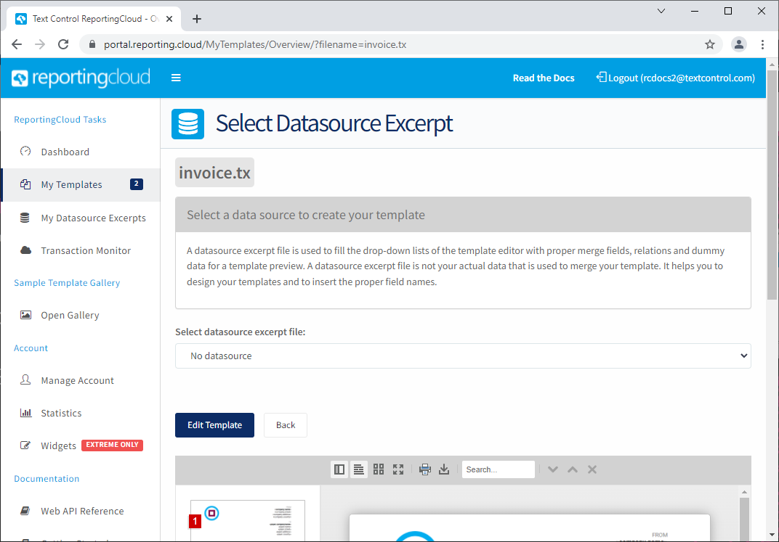Open Transaction Monitor page
Screen dimensions: 779x542
[81, 250]
